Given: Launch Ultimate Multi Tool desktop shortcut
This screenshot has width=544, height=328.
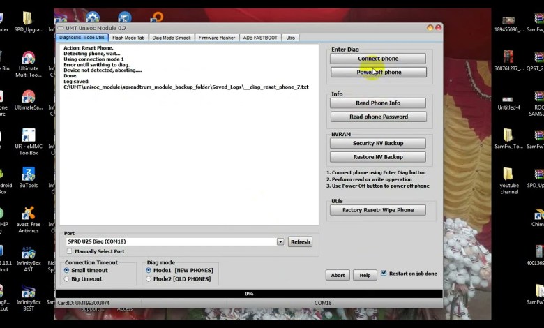Looking at the screenshot, I should click(x=29, y=64).
